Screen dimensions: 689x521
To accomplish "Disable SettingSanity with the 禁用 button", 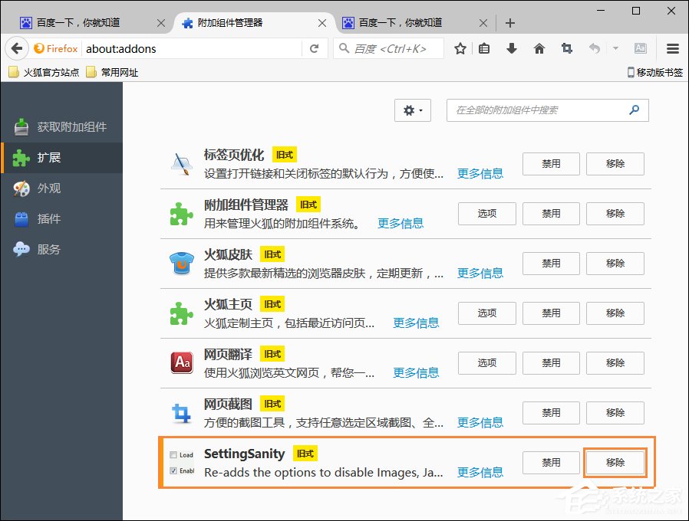I will point(550,462).
